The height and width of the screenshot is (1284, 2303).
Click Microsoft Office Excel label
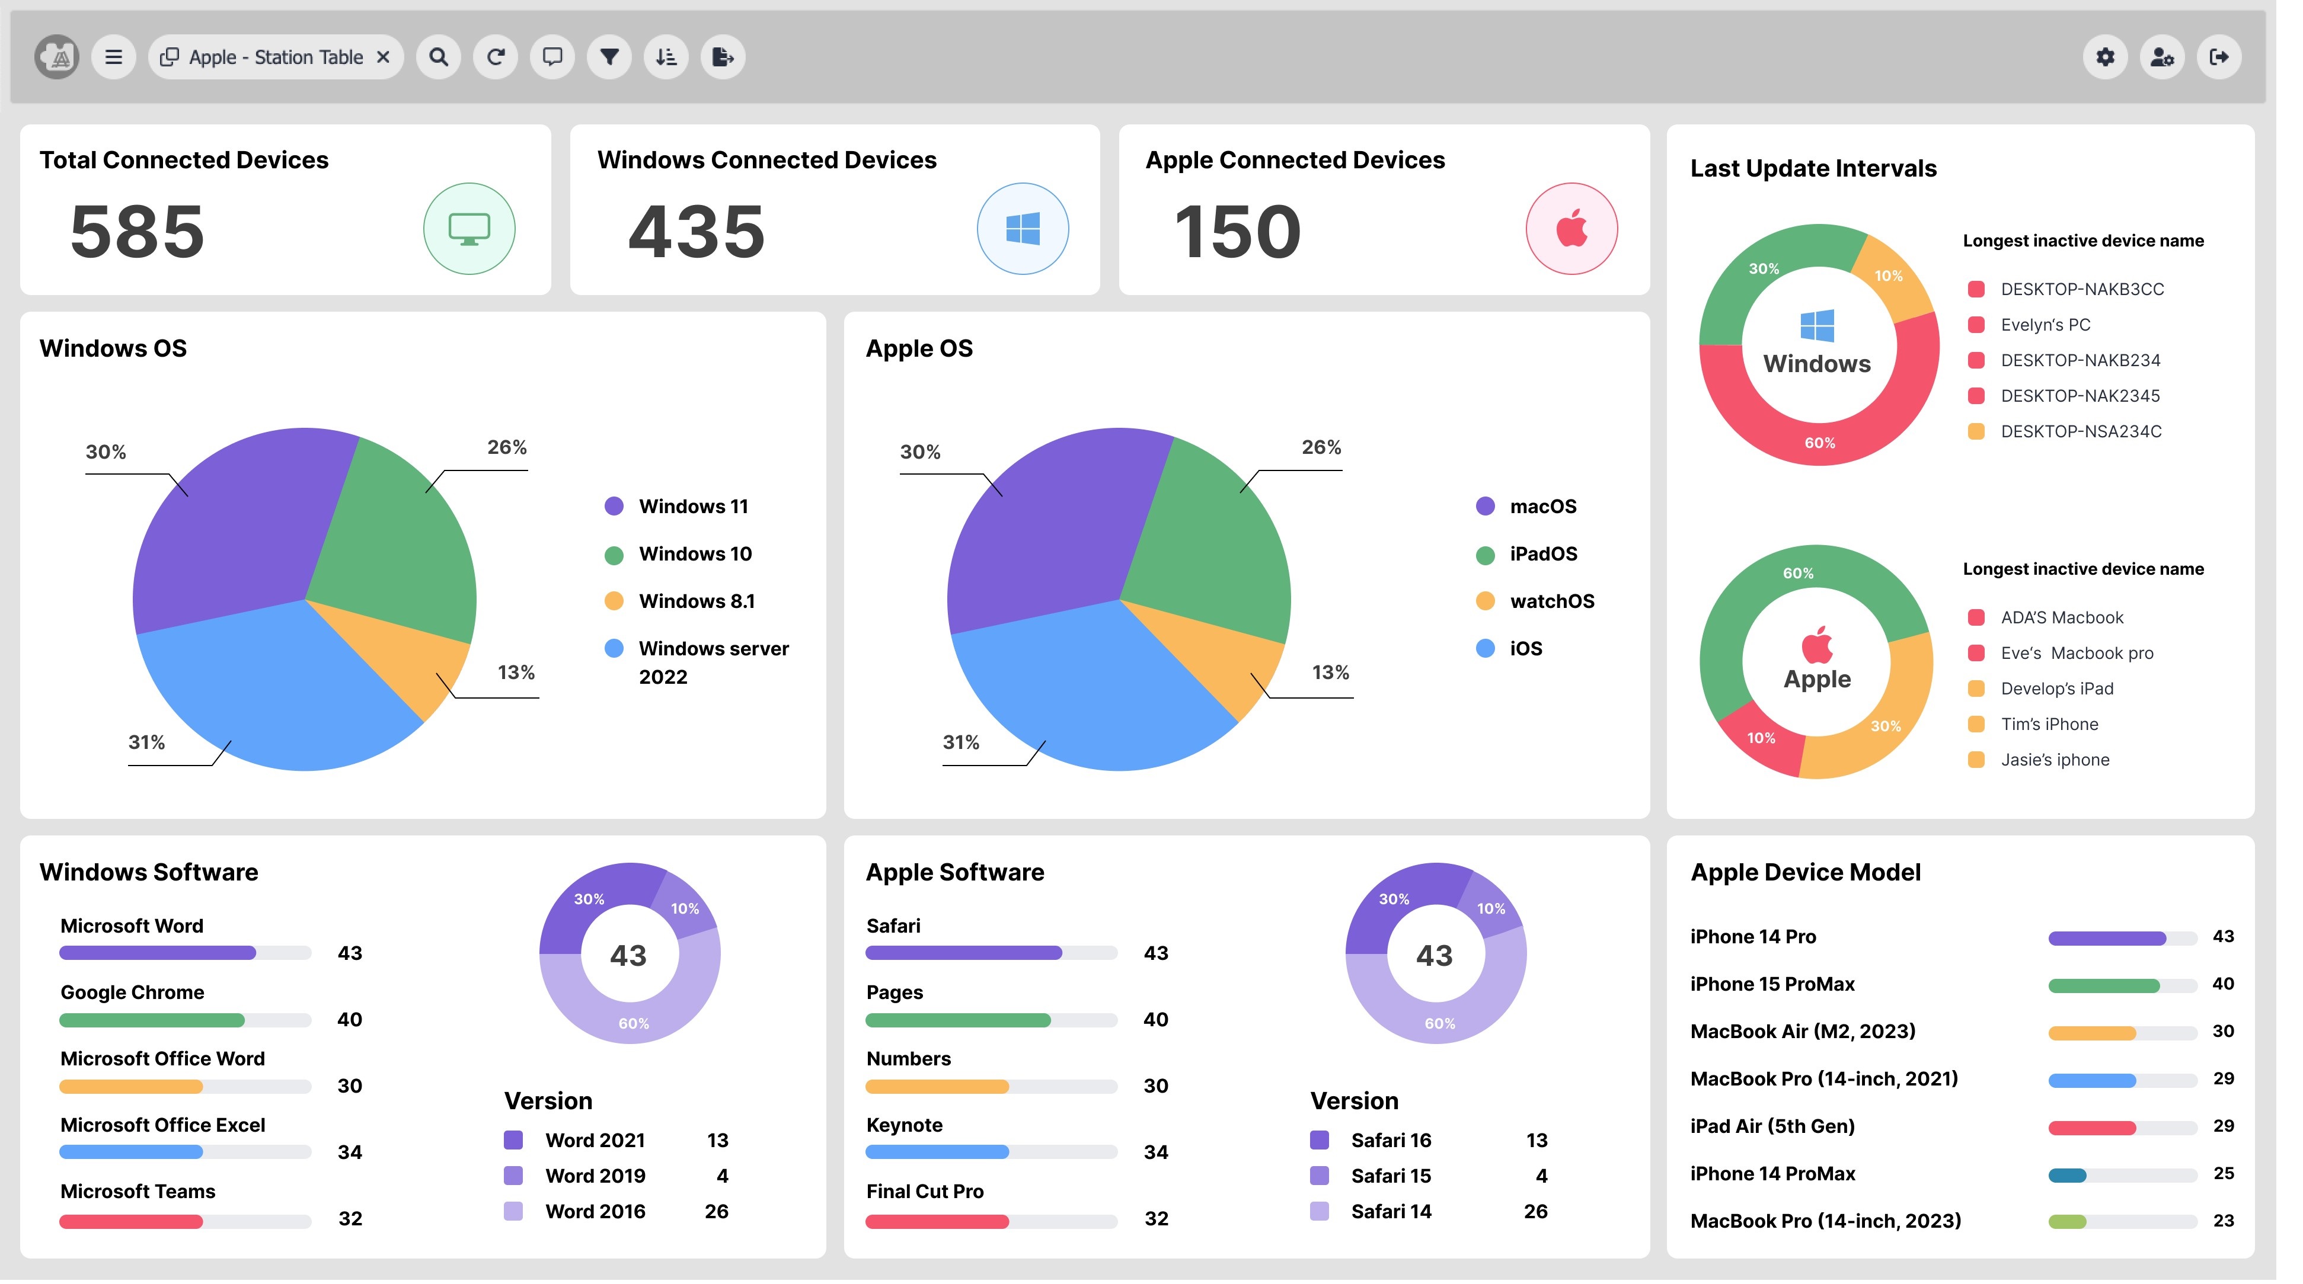tap(162, 1126)
